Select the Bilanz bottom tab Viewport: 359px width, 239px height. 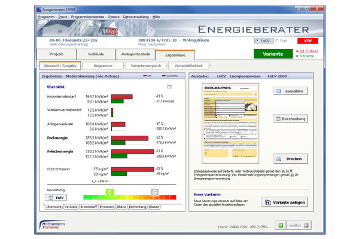tap(121, 207)
